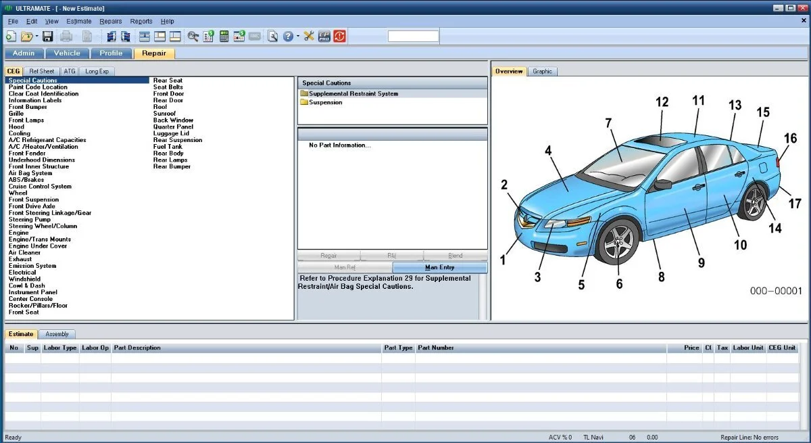Open the Estimate menu
Image resolution: width=811 pixels, height=443 pixels.
click(79, 22)
